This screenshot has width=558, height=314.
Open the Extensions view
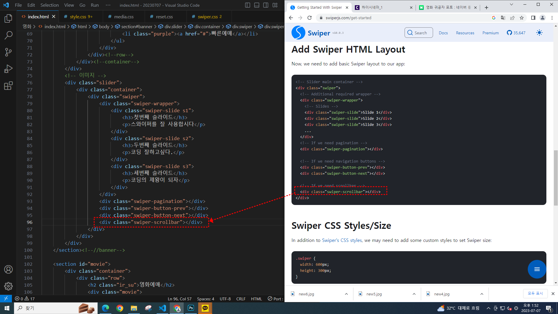click(x=8, y=86)
